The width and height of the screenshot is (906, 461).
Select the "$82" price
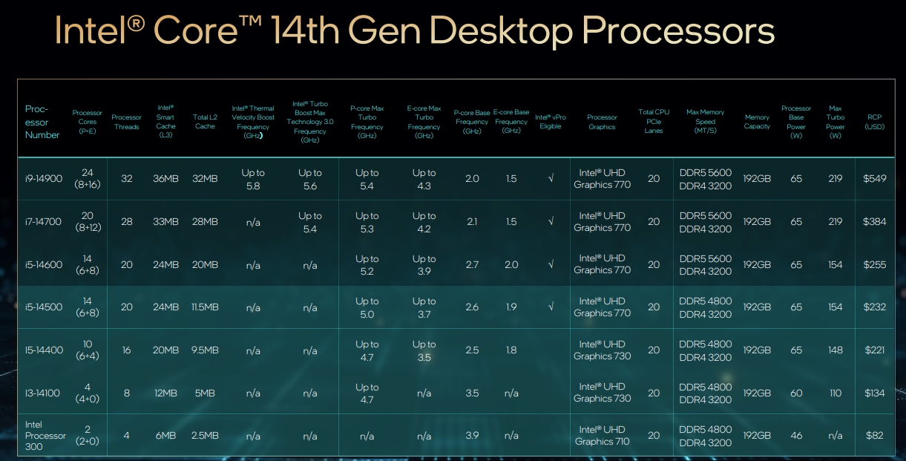[875, 435]
